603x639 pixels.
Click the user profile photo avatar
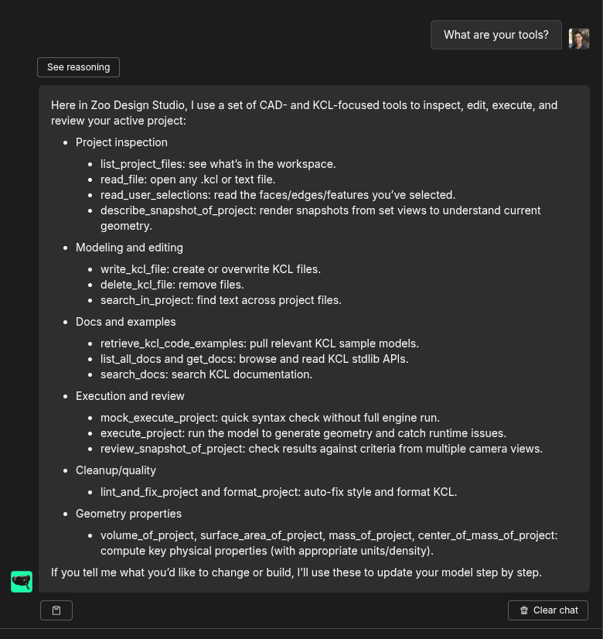pyautogui.click(x=578, y=38)
